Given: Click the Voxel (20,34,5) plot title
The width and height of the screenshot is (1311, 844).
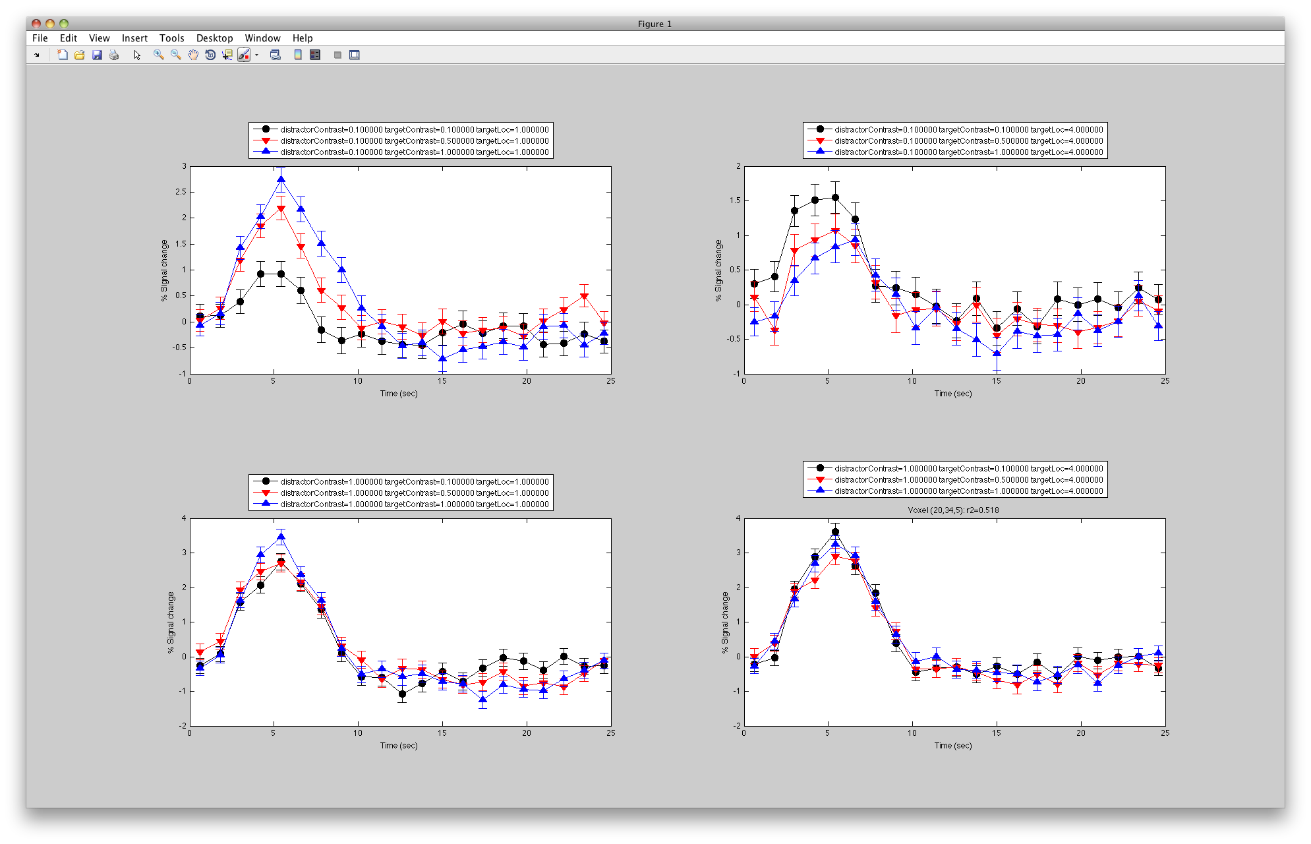Looking at the screenshot, I should coord(953,510).
